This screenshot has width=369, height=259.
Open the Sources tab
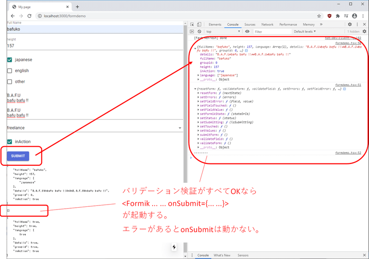pyautogui.click(x=250, y=24)
